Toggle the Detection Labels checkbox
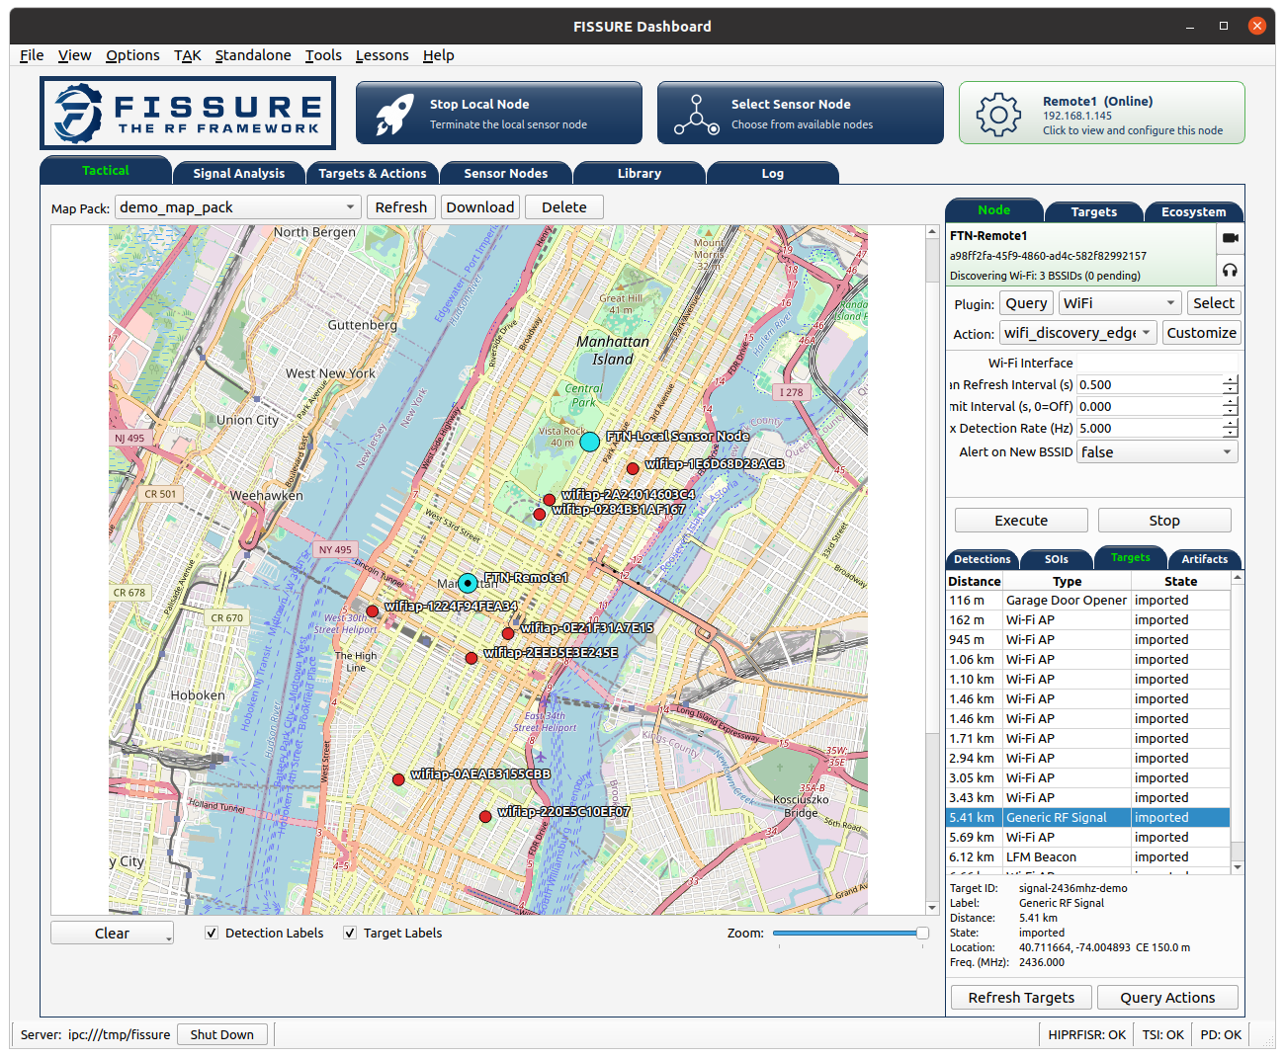1285x1058 pixels. pos(212,933)
